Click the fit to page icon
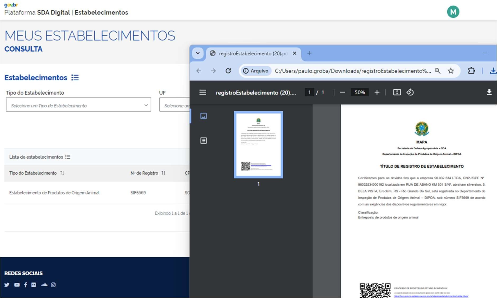The image size is (497, 298). pos(397,92)
